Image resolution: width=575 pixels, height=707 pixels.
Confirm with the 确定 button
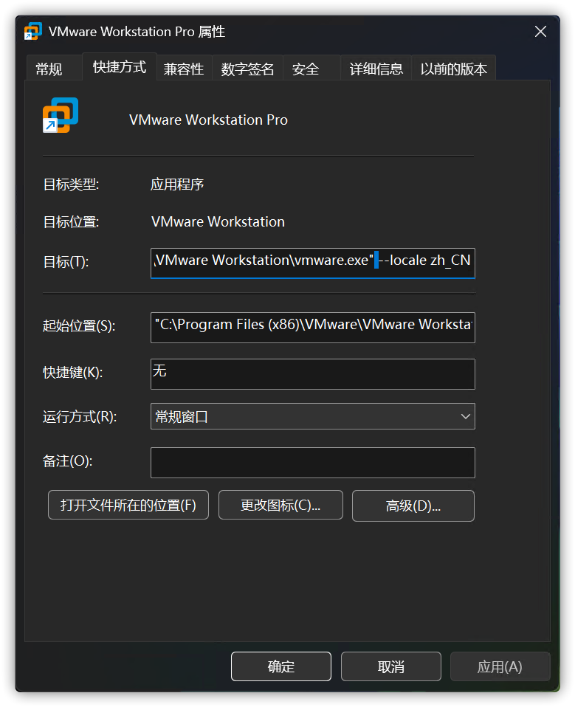(281, 666)
